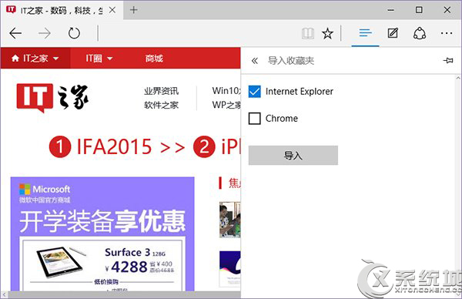Open the More actions ellipsis menu
462x299 pixels.
click(x=447, y=33)
